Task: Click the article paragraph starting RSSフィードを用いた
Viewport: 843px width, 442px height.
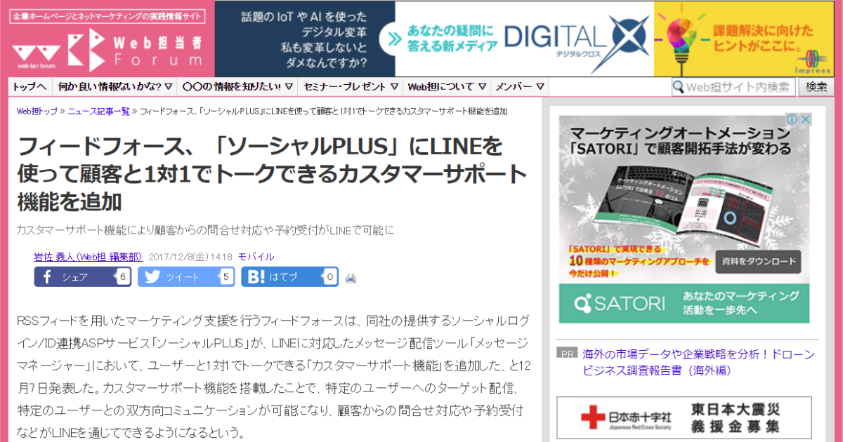Action: (273, 375)
